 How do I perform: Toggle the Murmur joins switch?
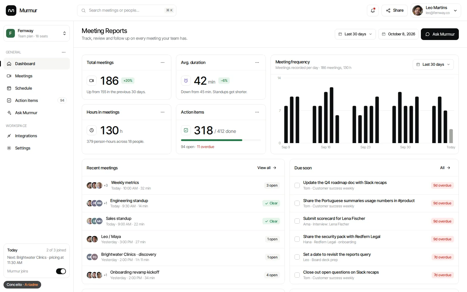click(x=61, y=271)
